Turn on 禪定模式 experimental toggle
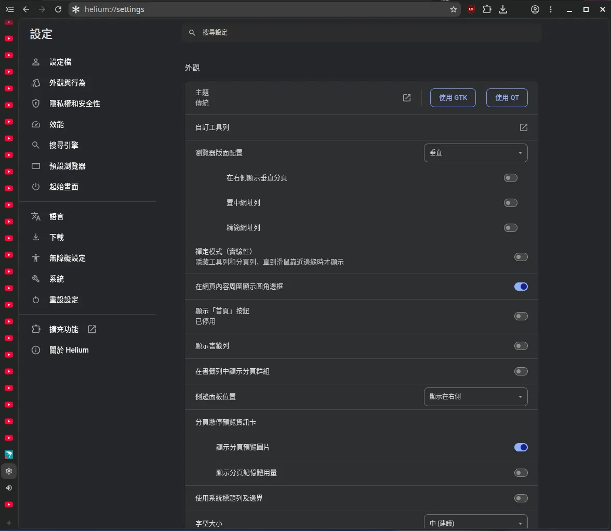The width and height of the screenshot is (611, 531). 521,257
